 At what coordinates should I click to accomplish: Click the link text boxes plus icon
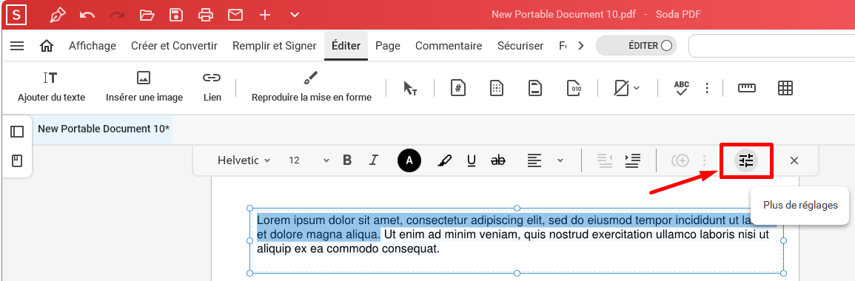[x=680, y=160]
